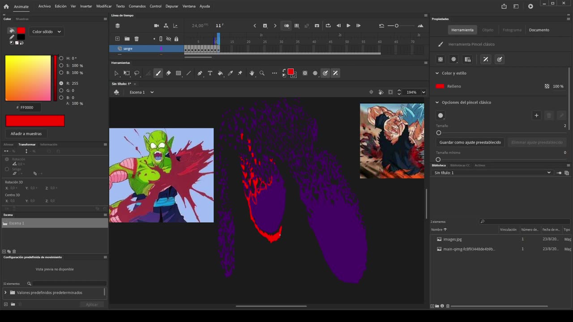Lock all layers with padlock icon
Screen dimensions: 573x322
(176, 39)
